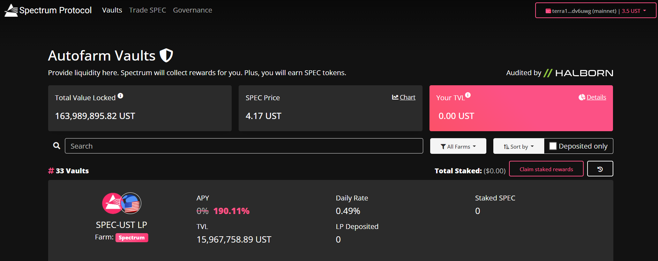
Task: Click into the vault Search field
Action: (x=244, y=146)
